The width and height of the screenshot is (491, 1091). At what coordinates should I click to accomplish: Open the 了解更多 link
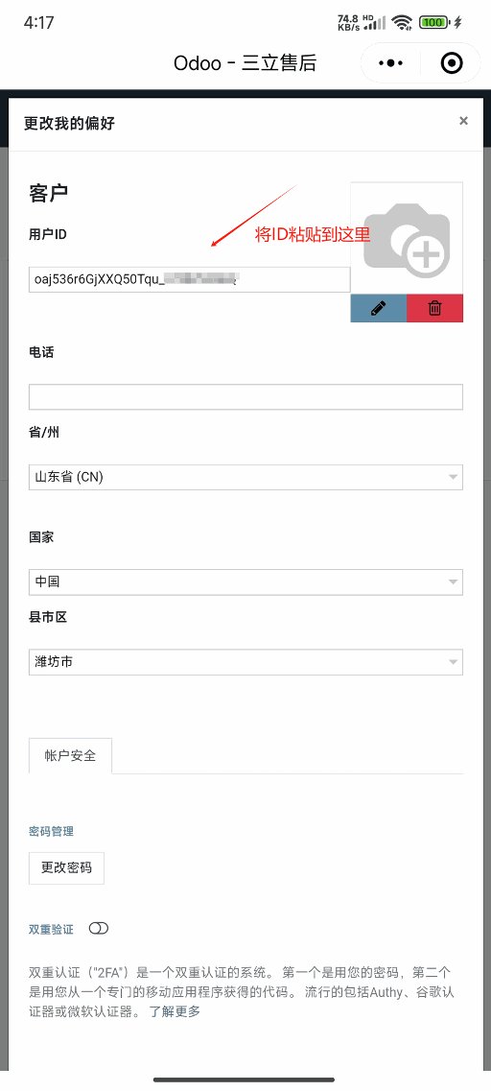tap(175, 1011)
